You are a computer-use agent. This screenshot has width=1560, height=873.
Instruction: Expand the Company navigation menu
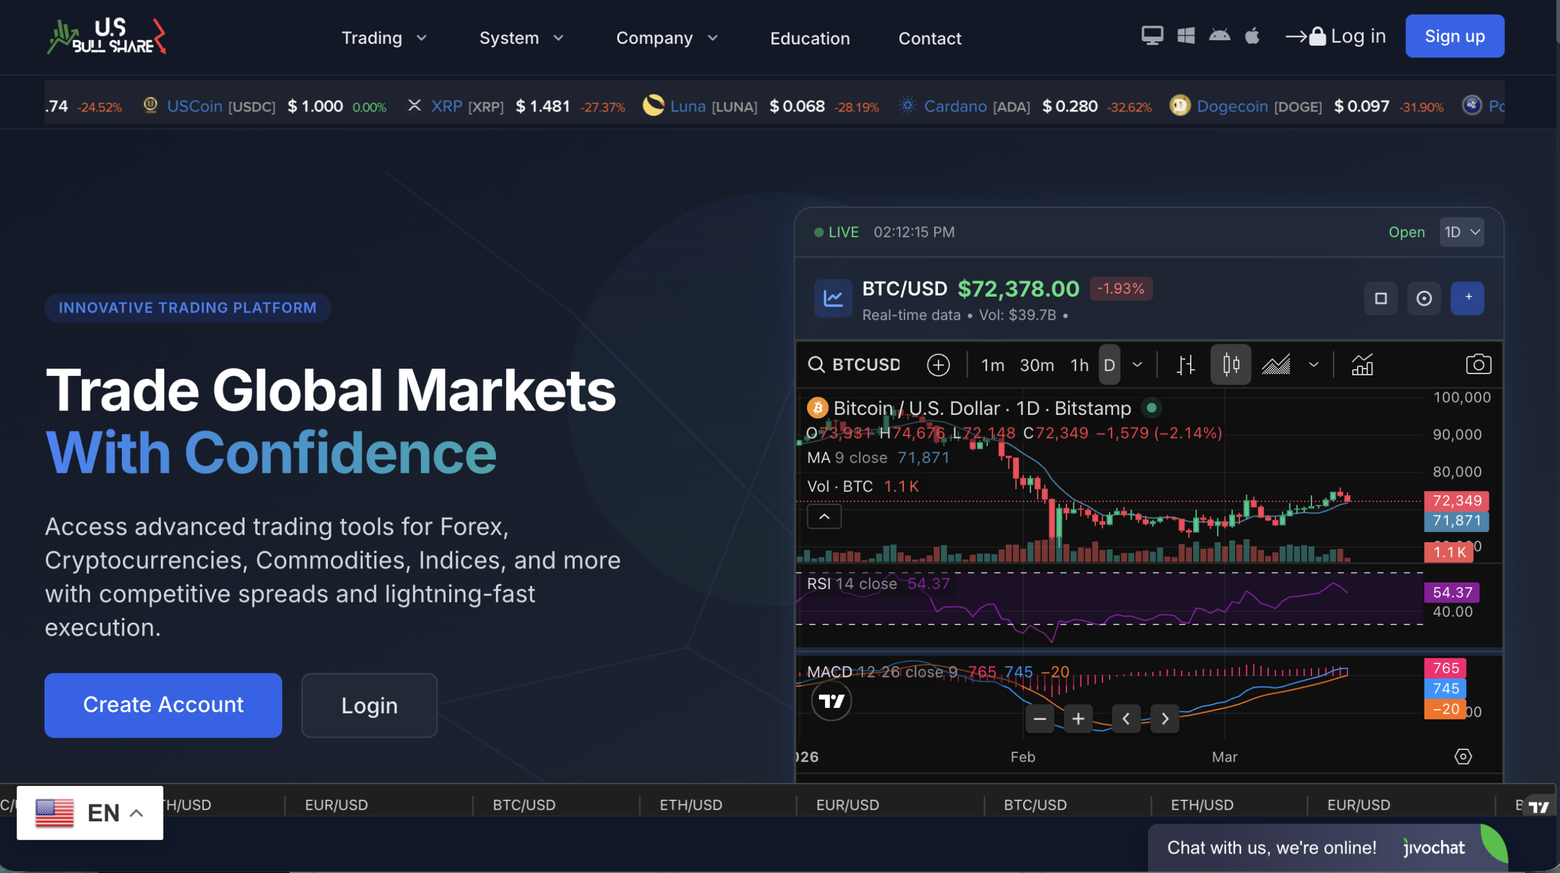click(x=667, y=38)
